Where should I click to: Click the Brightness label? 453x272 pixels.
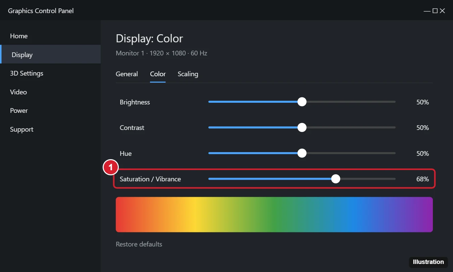coord(135,102)
